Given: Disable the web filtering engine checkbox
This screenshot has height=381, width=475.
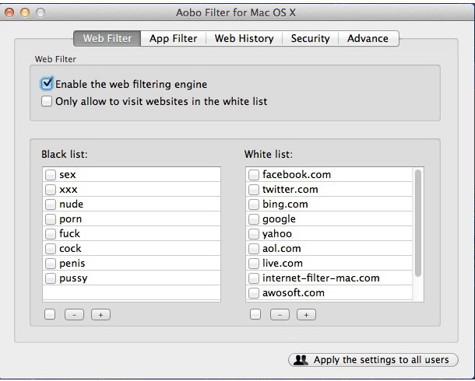Looking at the screenshot, I should pos(47,84).
